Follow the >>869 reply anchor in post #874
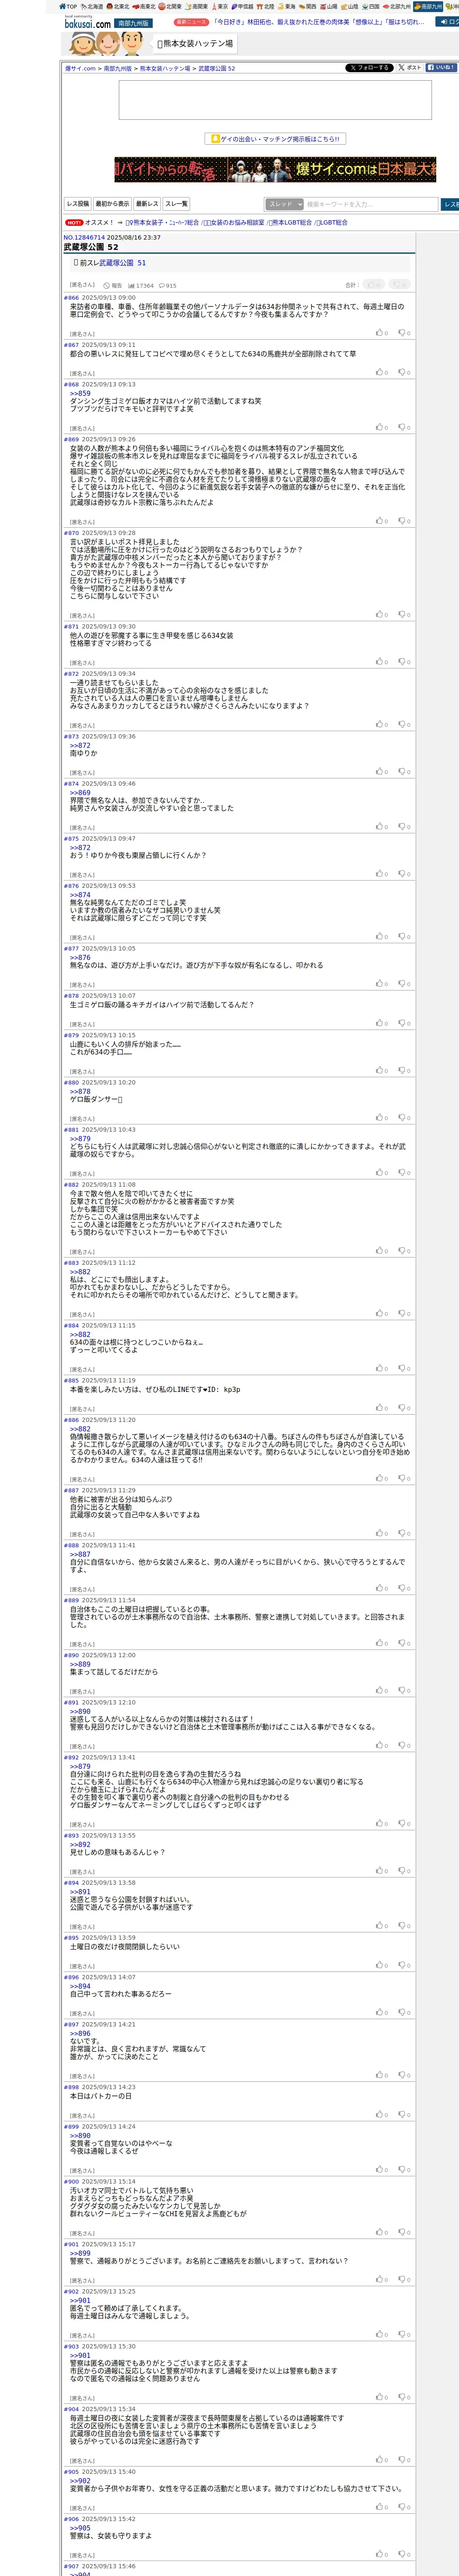459x2576 pixels. [x=80, y=793]
